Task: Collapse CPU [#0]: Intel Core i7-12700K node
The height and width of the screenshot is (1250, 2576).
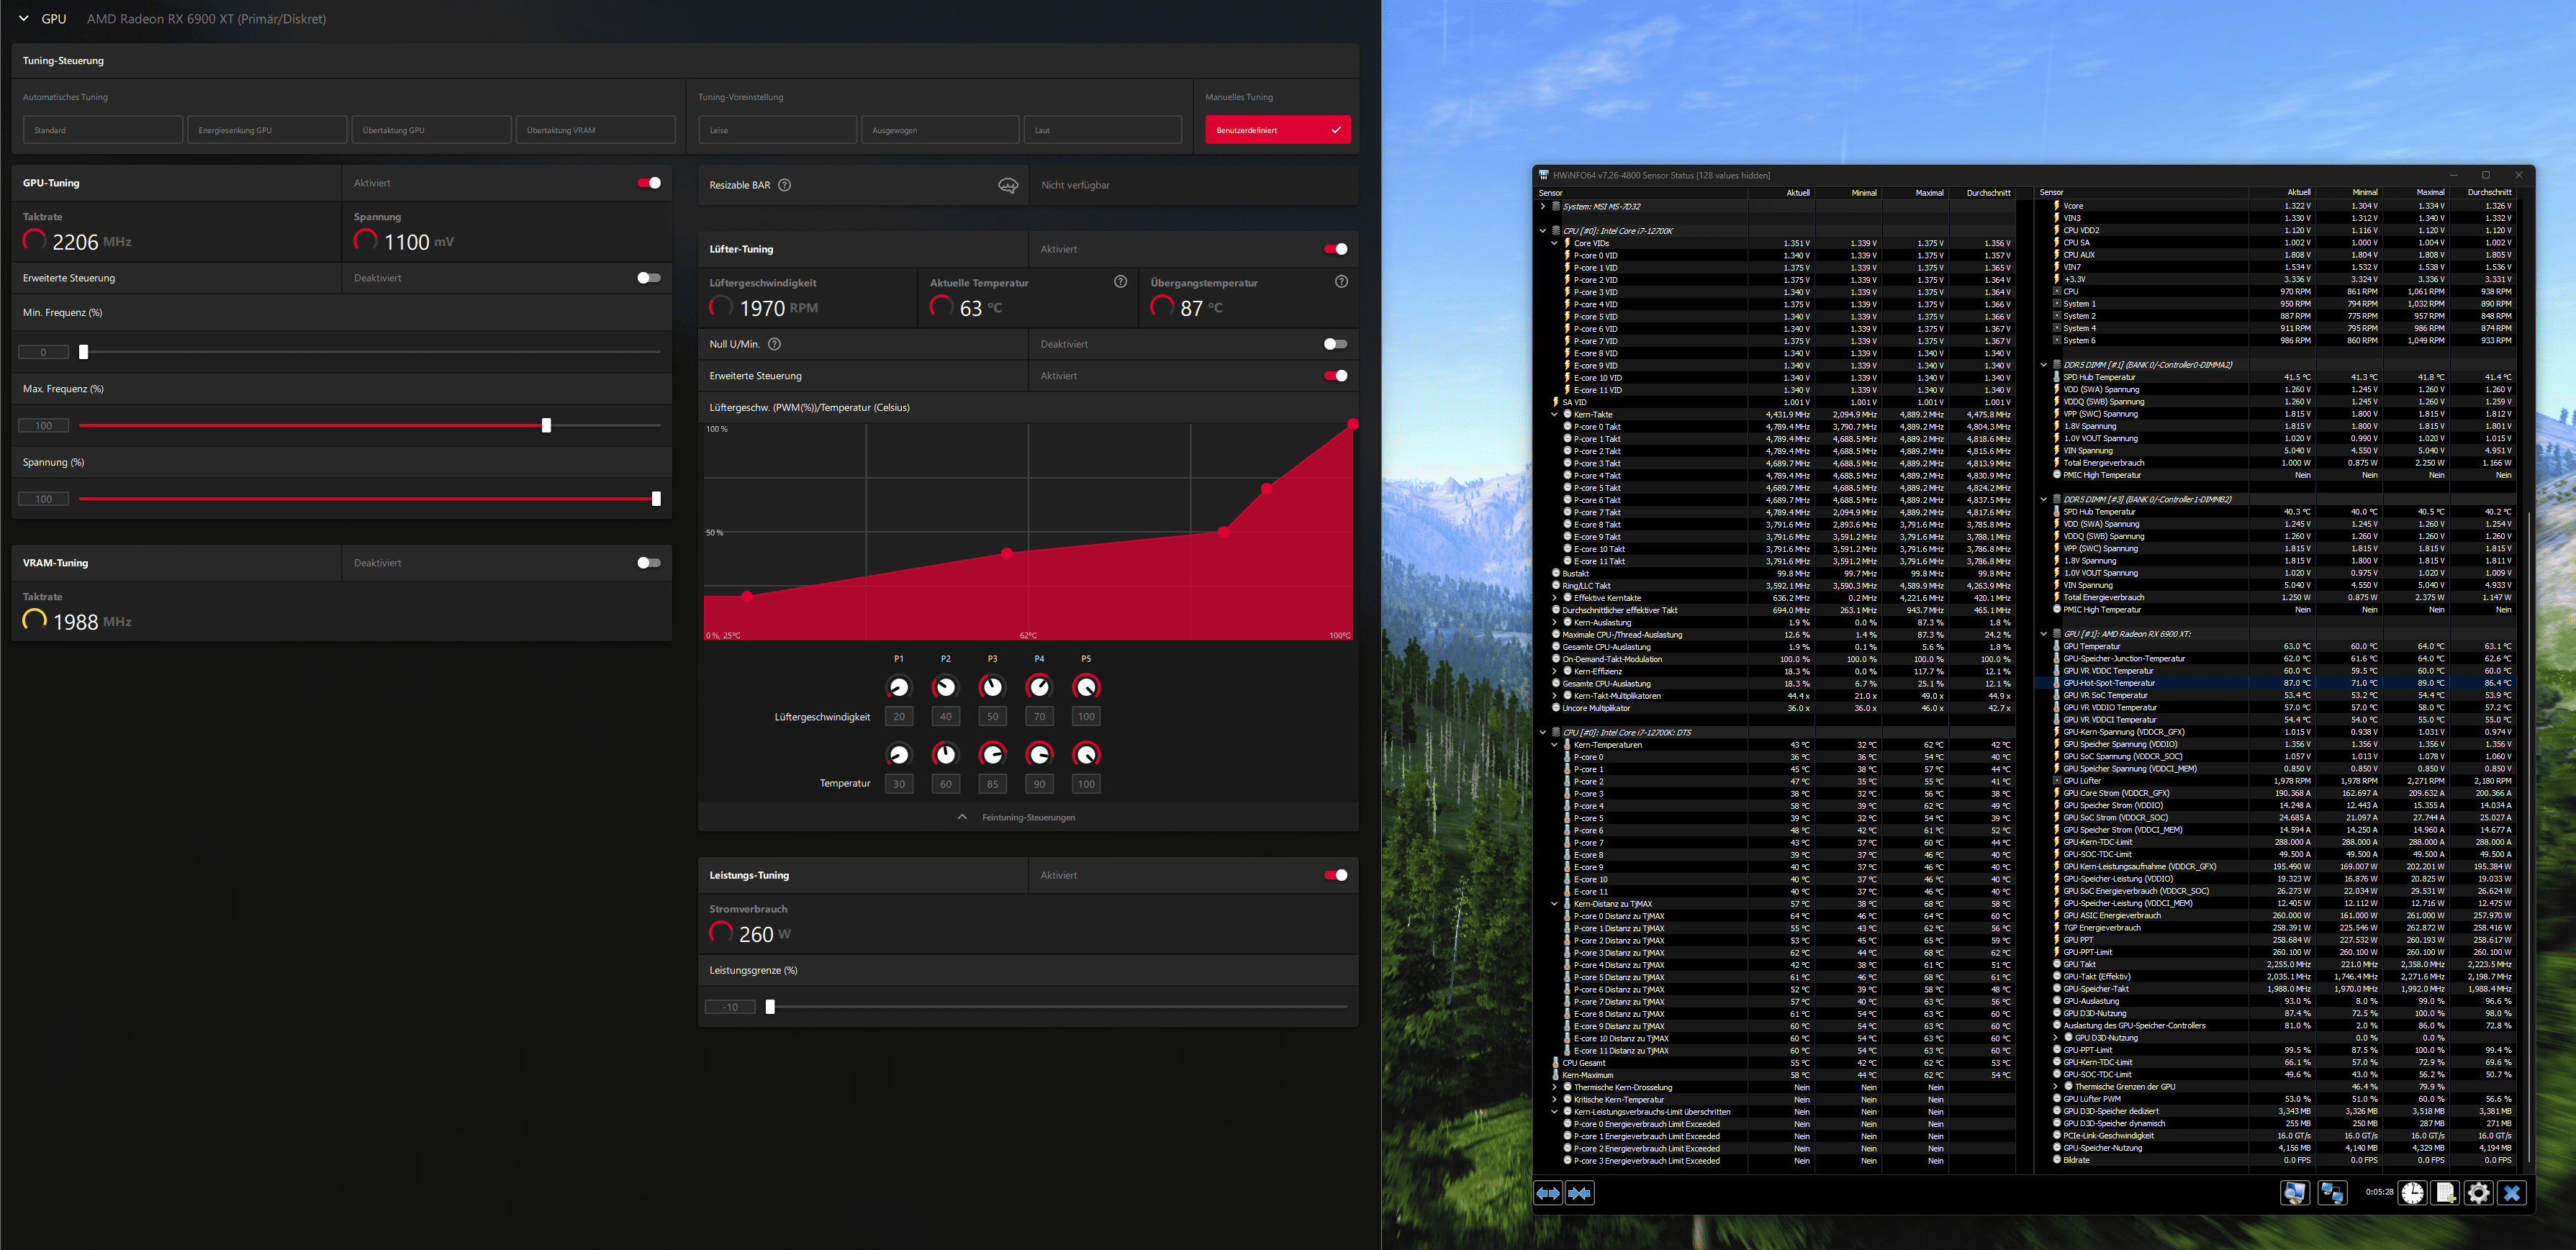Action: pos(1543,231)
